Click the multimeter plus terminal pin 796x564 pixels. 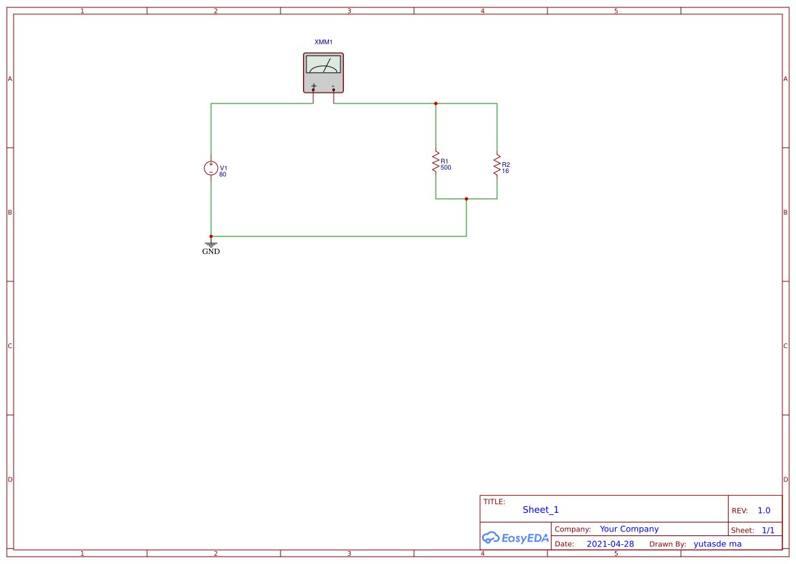313,90
